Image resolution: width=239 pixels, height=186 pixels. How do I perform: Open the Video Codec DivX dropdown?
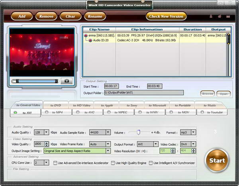click(x=193, y=144)
